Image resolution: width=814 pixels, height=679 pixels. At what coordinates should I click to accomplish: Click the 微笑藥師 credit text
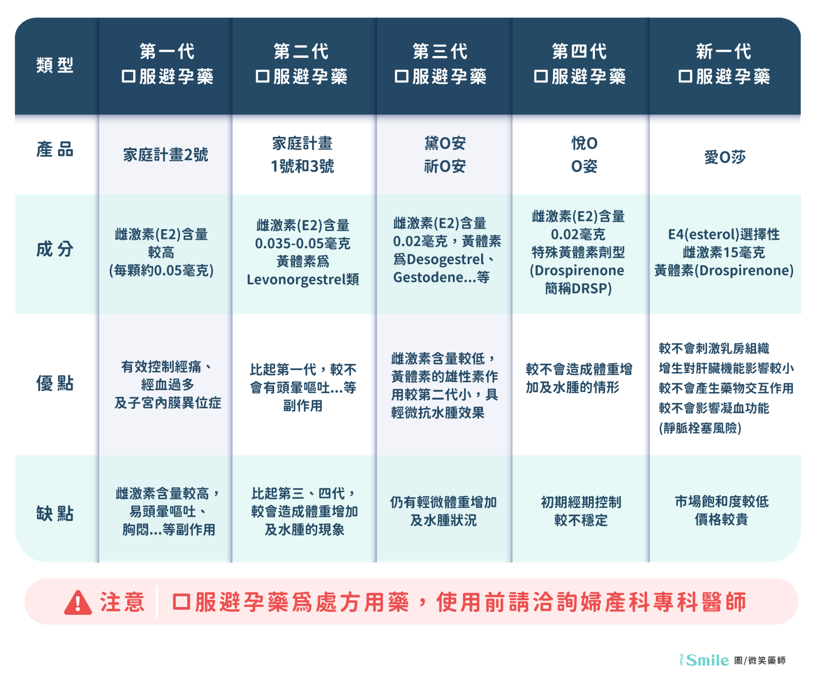point(766,661)
